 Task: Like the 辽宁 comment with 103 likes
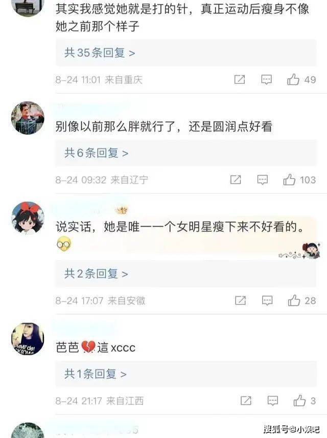289,180
